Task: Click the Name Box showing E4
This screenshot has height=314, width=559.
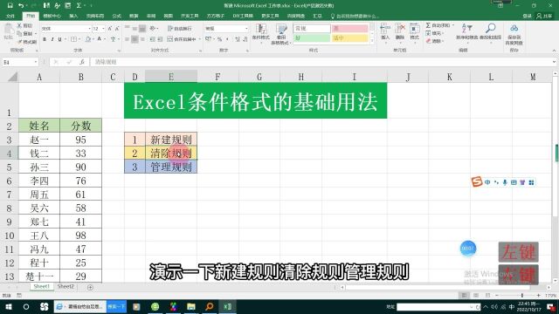Action: coord(20,62)
